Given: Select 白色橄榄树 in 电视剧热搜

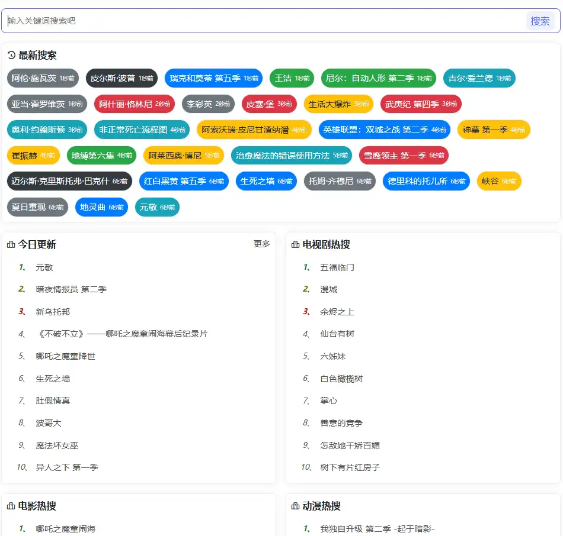Looking at the screenshot, I should tap(341, 379).
